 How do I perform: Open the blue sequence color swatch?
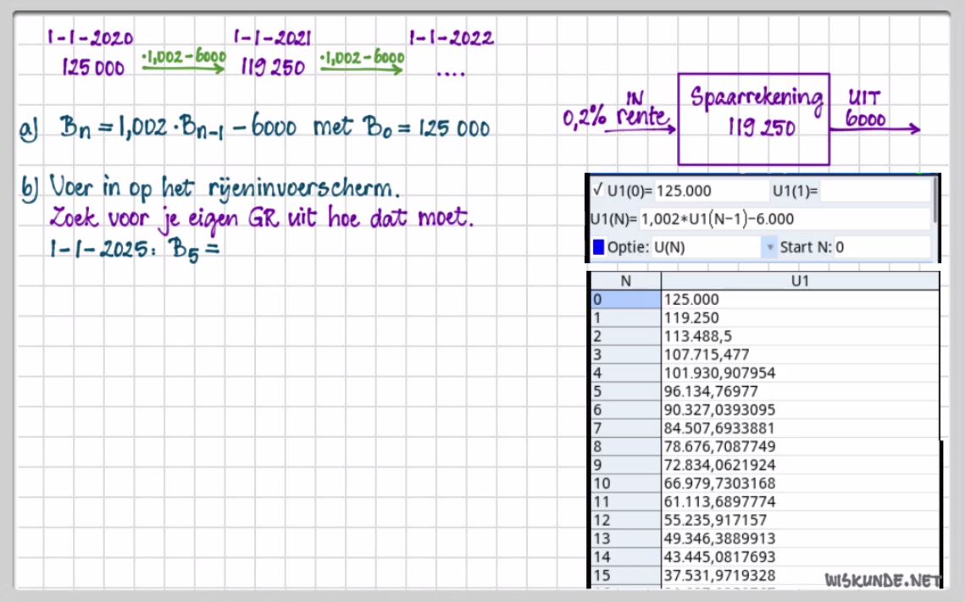[x=598, y=247]
